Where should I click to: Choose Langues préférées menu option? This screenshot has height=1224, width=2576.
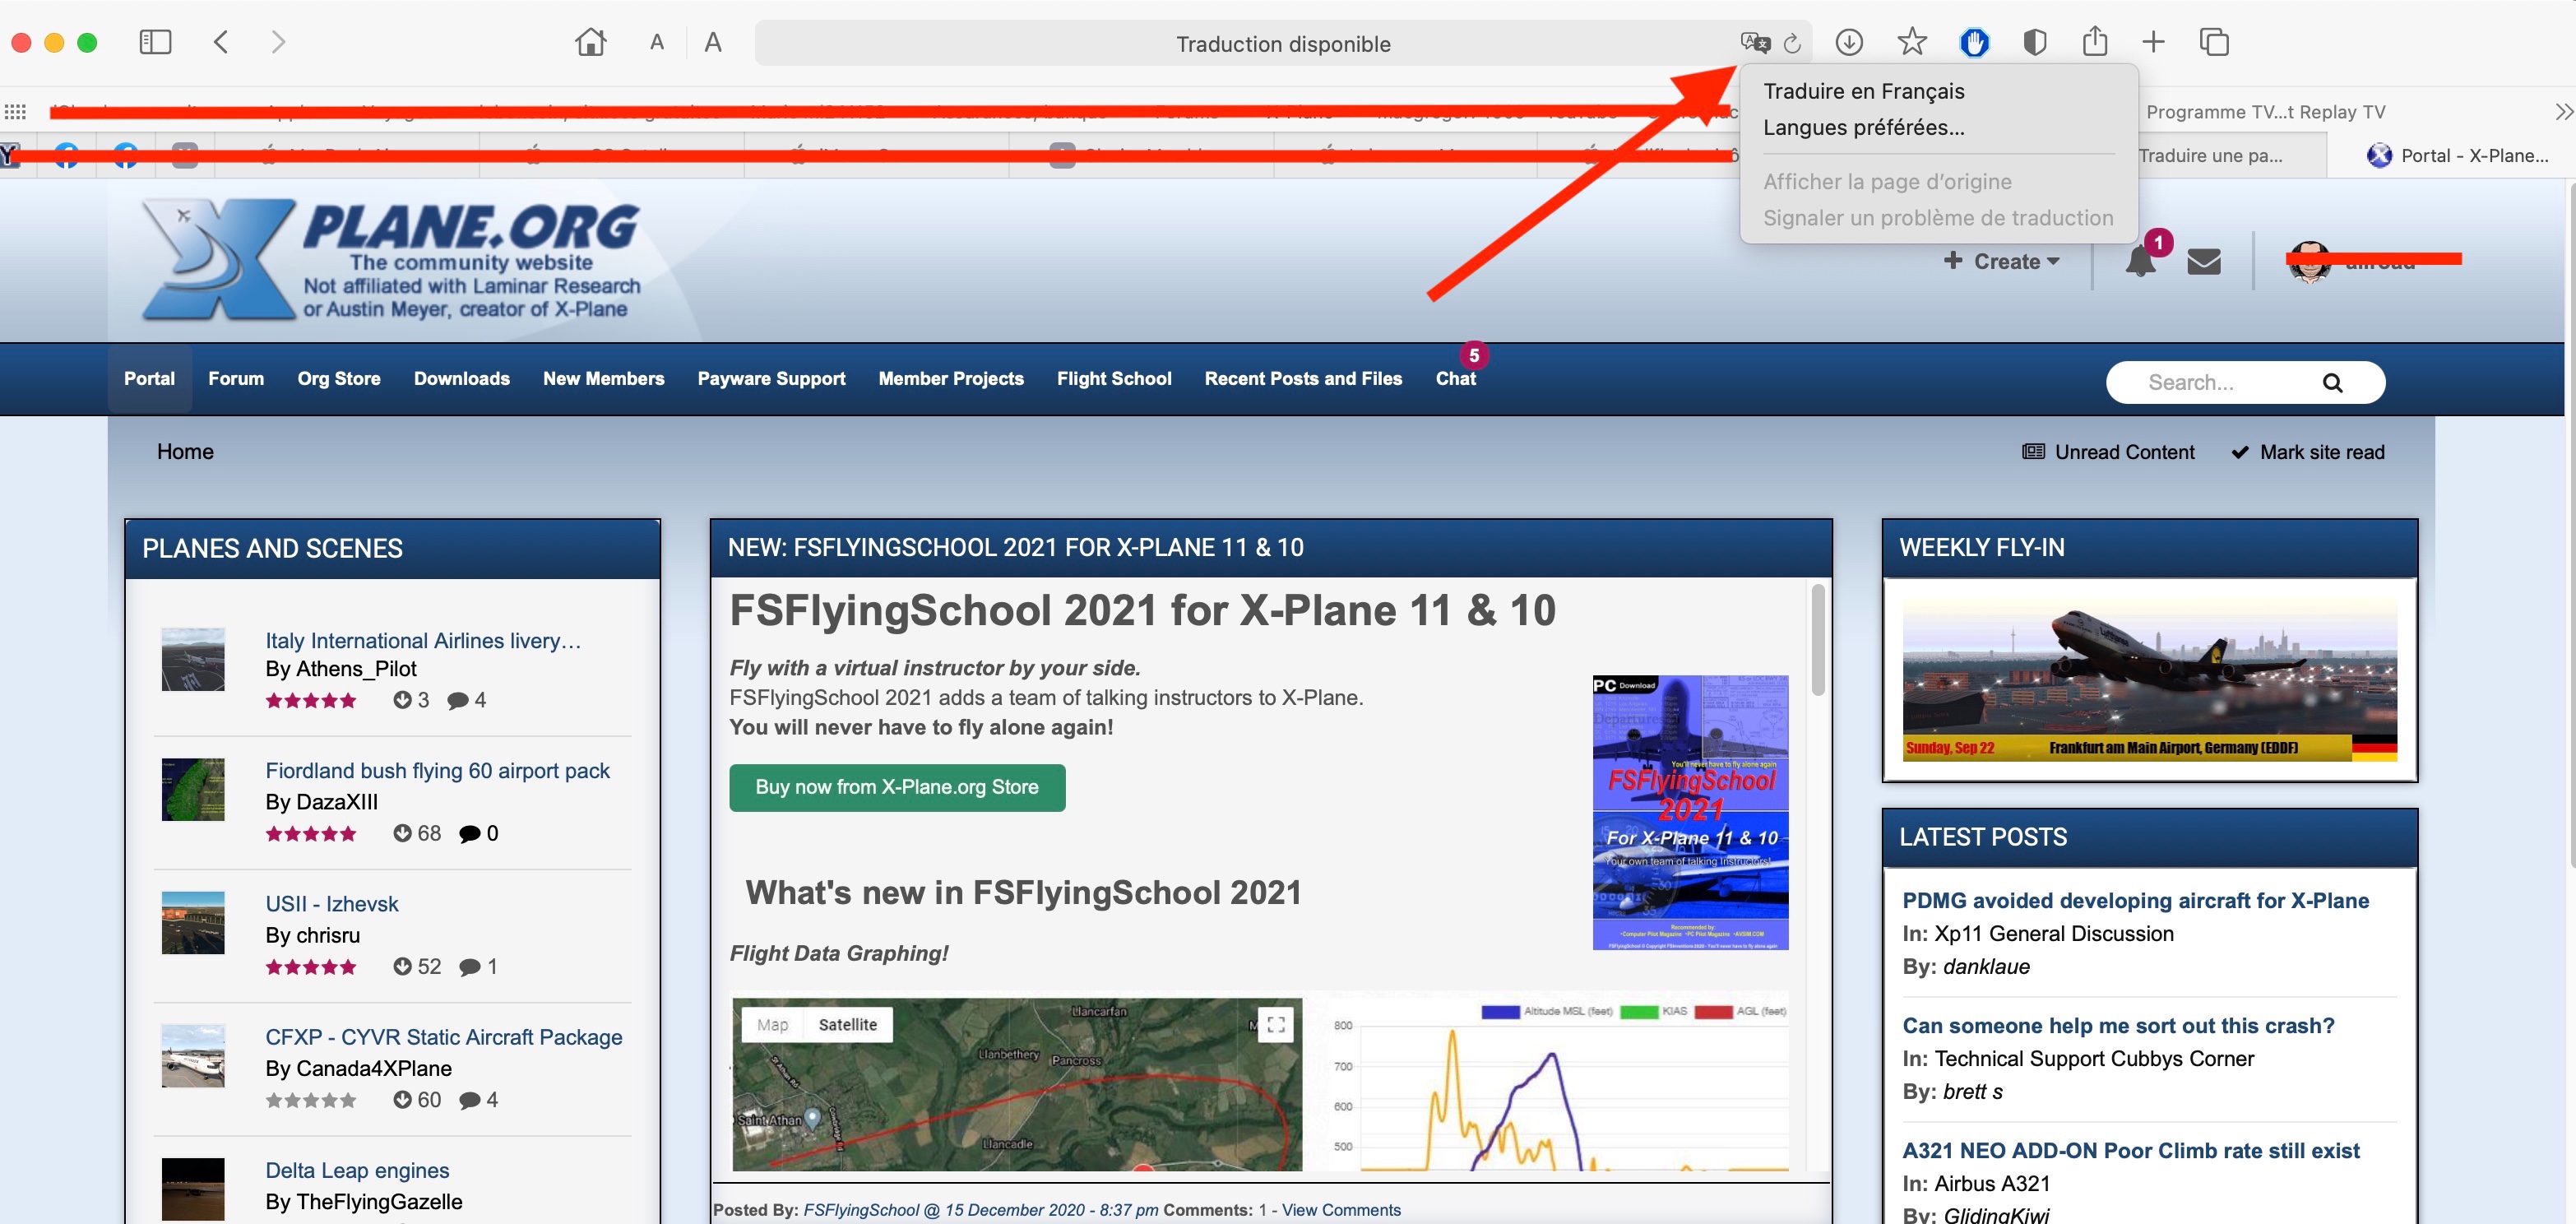1863,127
